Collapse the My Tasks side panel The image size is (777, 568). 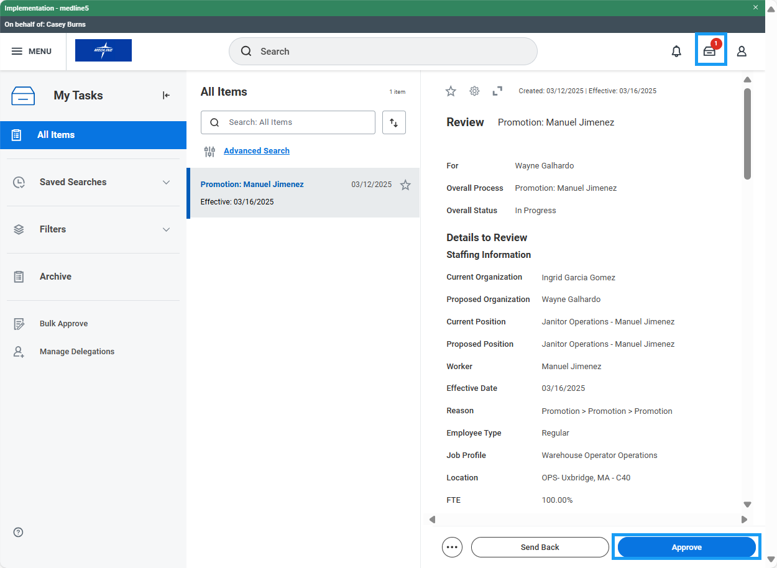click(166, 95)
